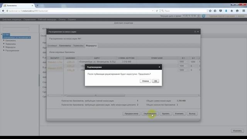
Task: Click the browser search field
Action: pos(184,11)
